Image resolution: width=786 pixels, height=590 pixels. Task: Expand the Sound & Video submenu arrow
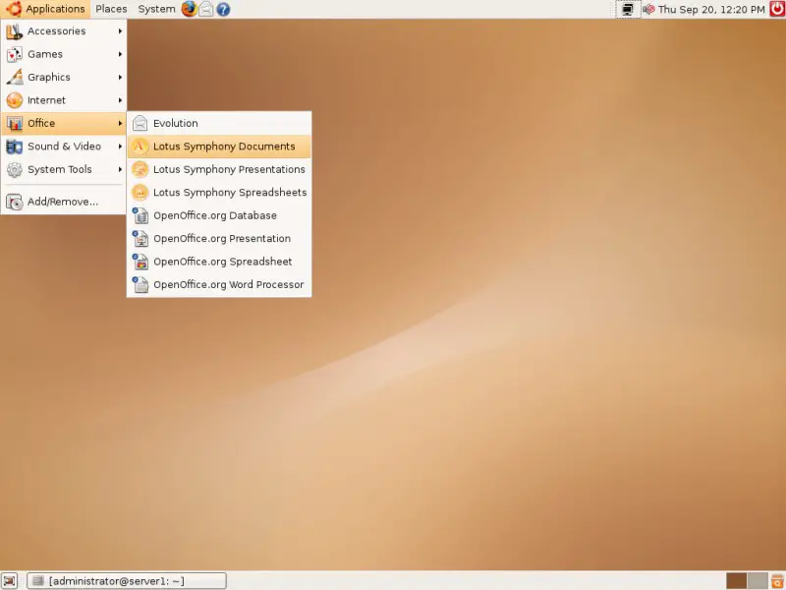[120, 147]
